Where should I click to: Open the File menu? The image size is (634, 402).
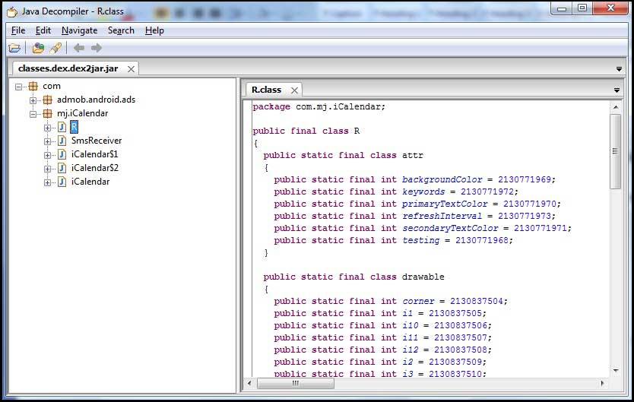click(18, 30)
